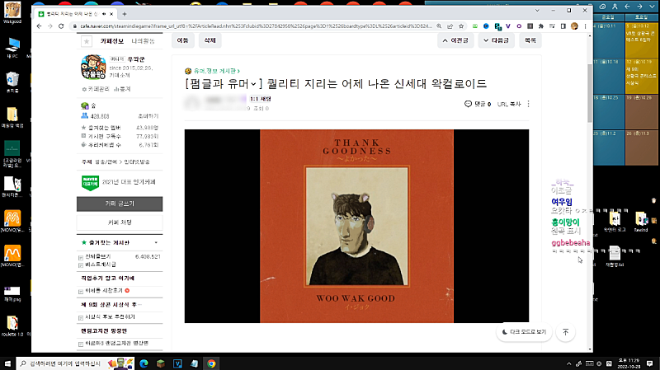Open the 통계 statistics link

point(122,89)
